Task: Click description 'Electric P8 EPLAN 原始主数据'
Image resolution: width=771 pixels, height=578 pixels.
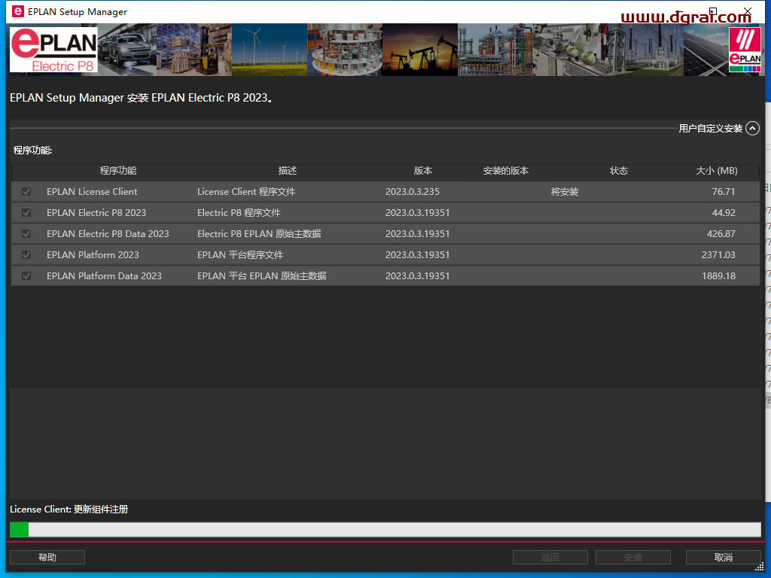Action: (259, 234)
